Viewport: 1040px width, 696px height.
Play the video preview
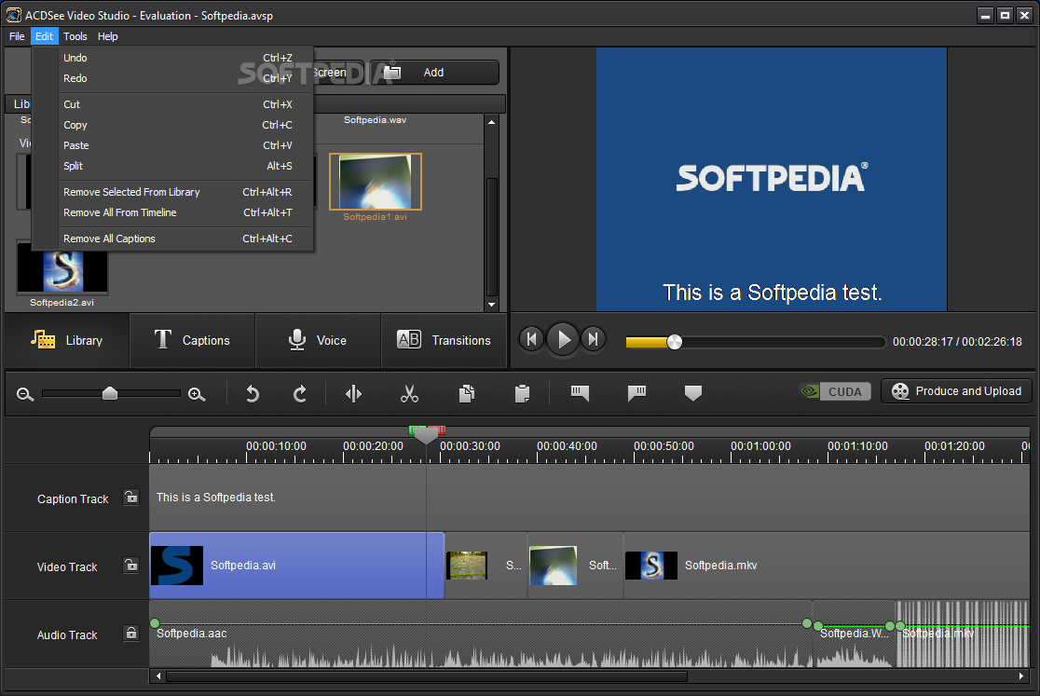point(563,339)
